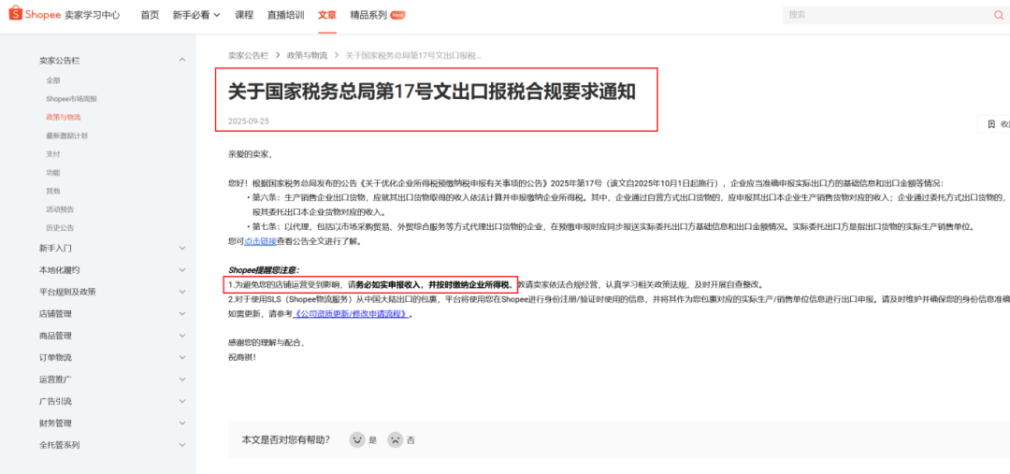Click the smiley face '是' helpful icon
Screen dimensions: 1010x474
(357, 439)
